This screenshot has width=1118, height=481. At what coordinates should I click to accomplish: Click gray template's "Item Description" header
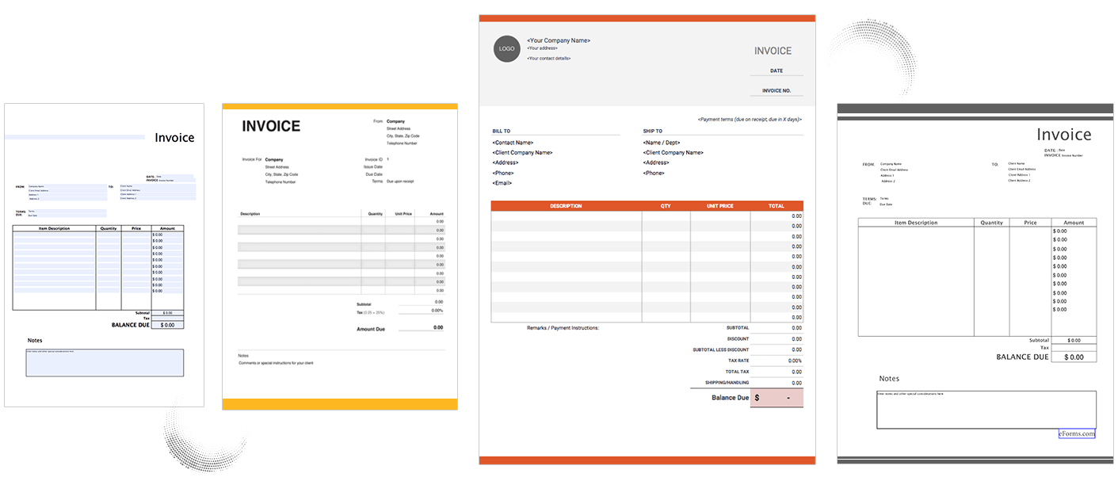point(916,223)
